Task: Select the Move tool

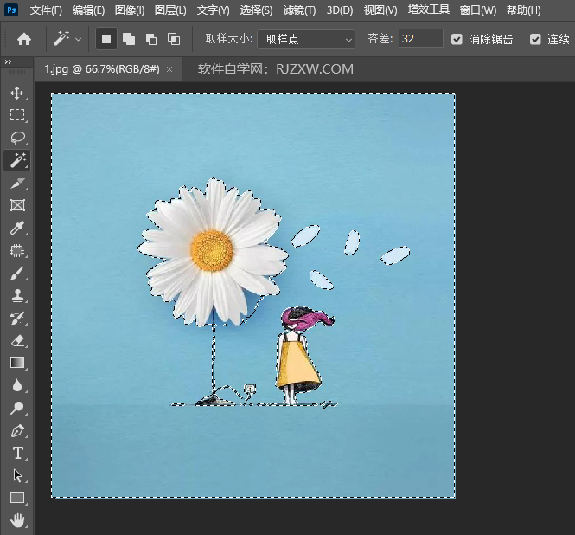Action: (17, 93)
